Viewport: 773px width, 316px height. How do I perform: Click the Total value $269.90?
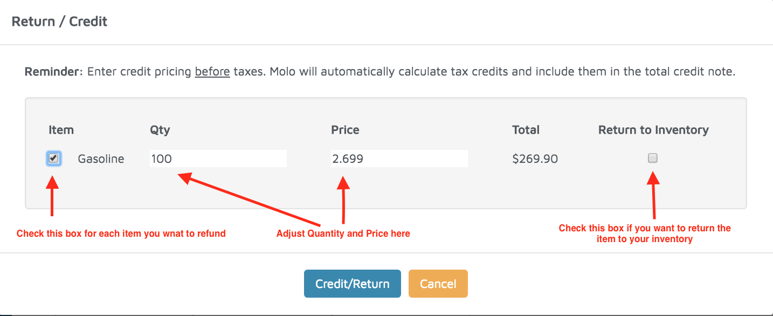click(534, 159)
